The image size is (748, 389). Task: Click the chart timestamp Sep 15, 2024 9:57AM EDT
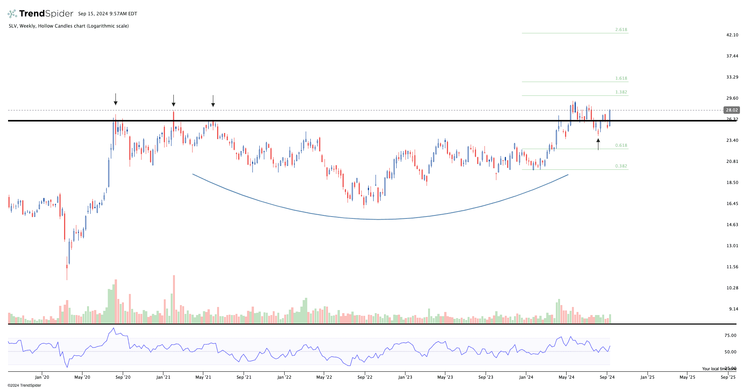coord(107,14)
